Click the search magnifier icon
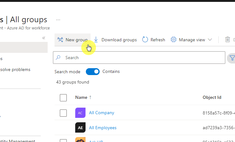 pos(58,58)
